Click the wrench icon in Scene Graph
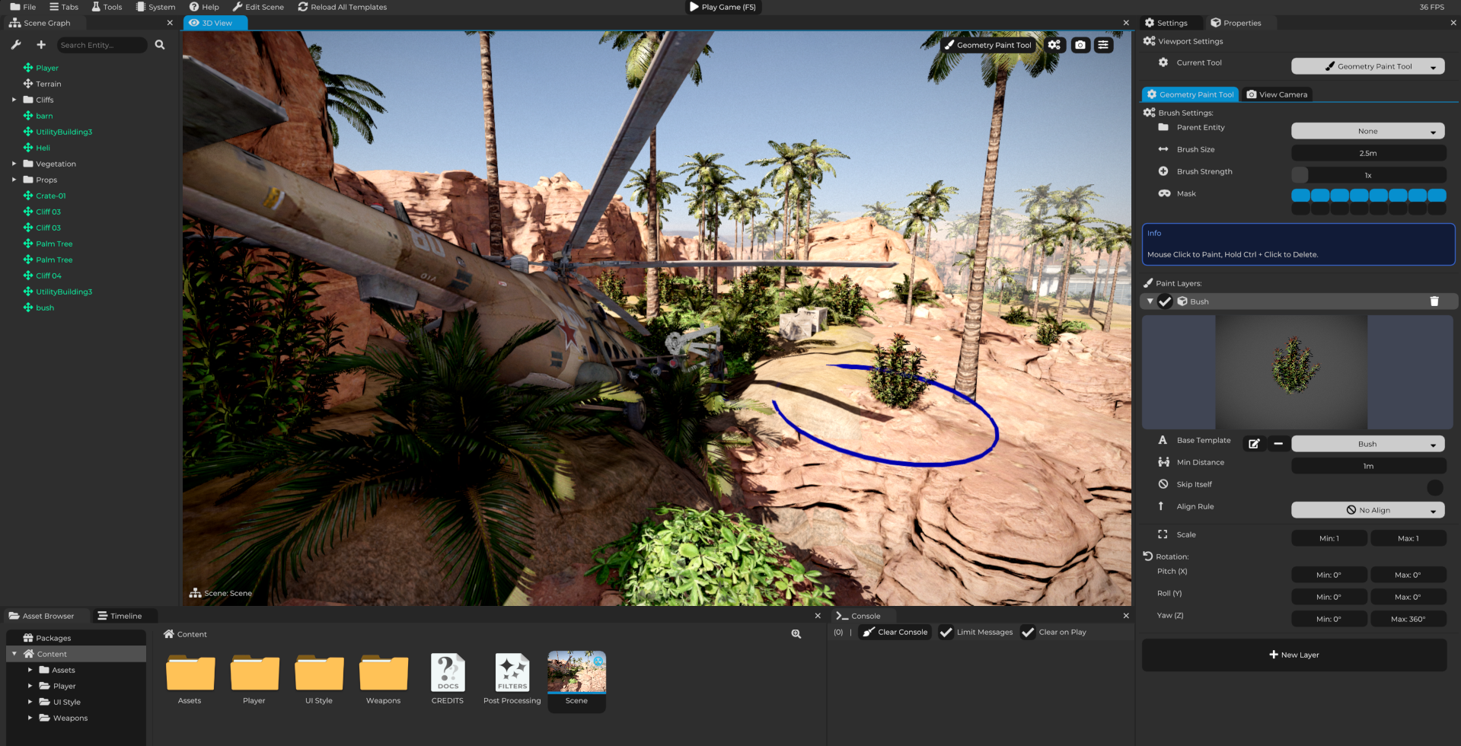Viewport: 1461px width, 746px height. click(16, 45)
